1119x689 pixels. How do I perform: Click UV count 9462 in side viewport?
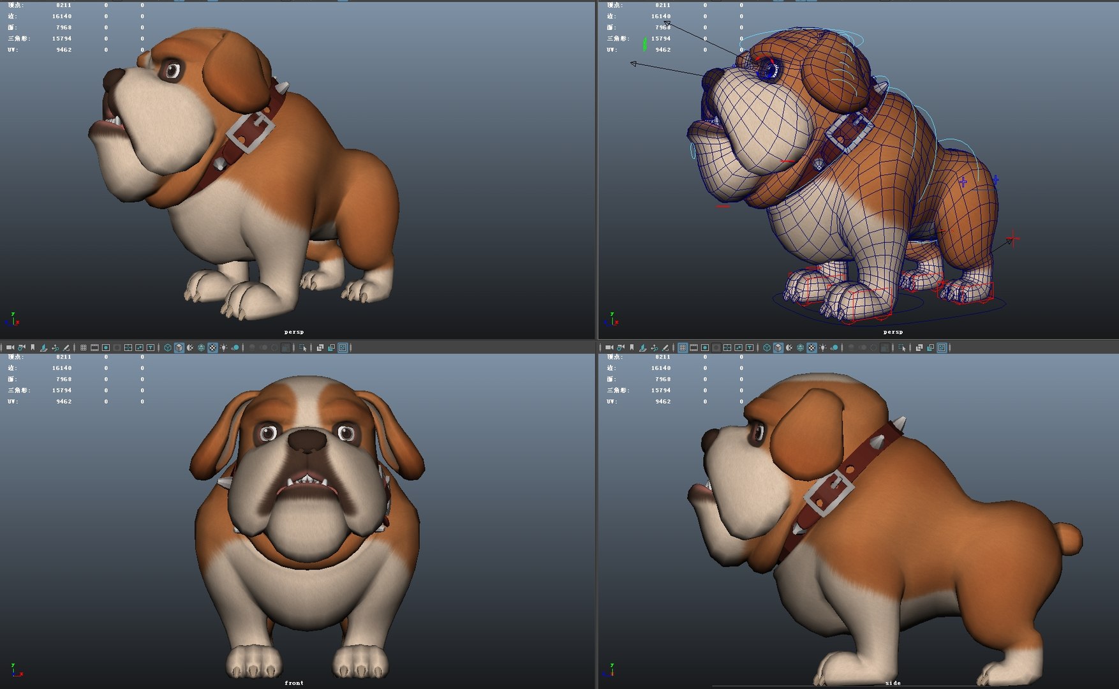tap(663, 401)
